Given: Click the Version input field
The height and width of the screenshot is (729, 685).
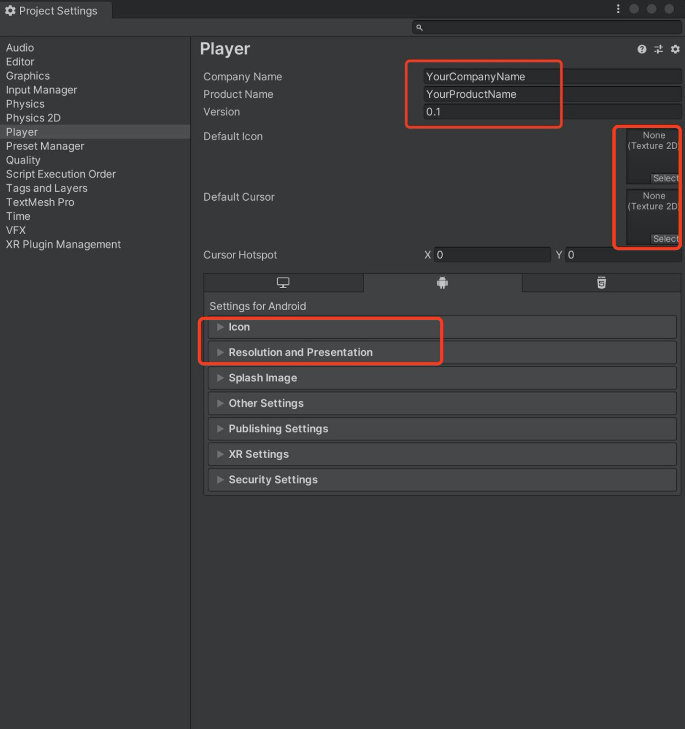Looking at the screenshot, I should click(x=553, y=112).
